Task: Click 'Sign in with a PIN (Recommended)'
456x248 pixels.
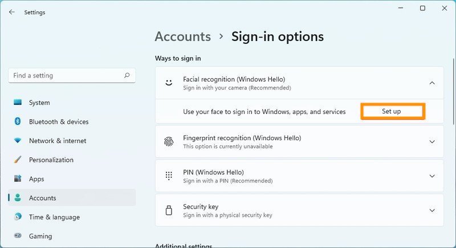Action: 227,181
